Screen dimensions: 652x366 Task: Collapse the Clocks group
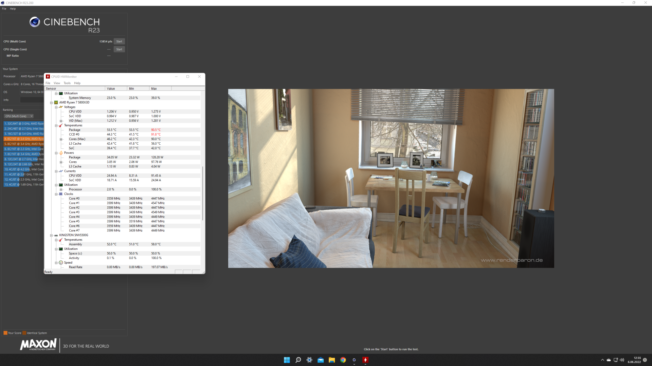pos(56,194)
